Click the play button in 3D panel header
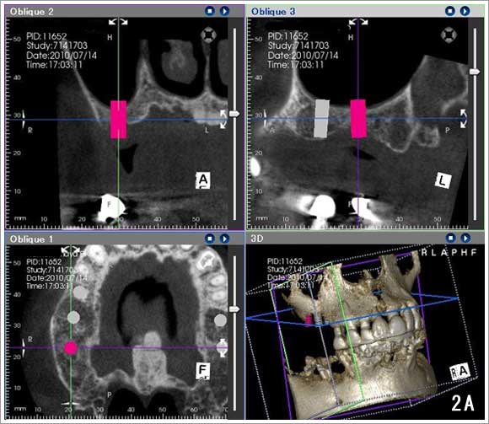The image size is (489, 424). 465,239
